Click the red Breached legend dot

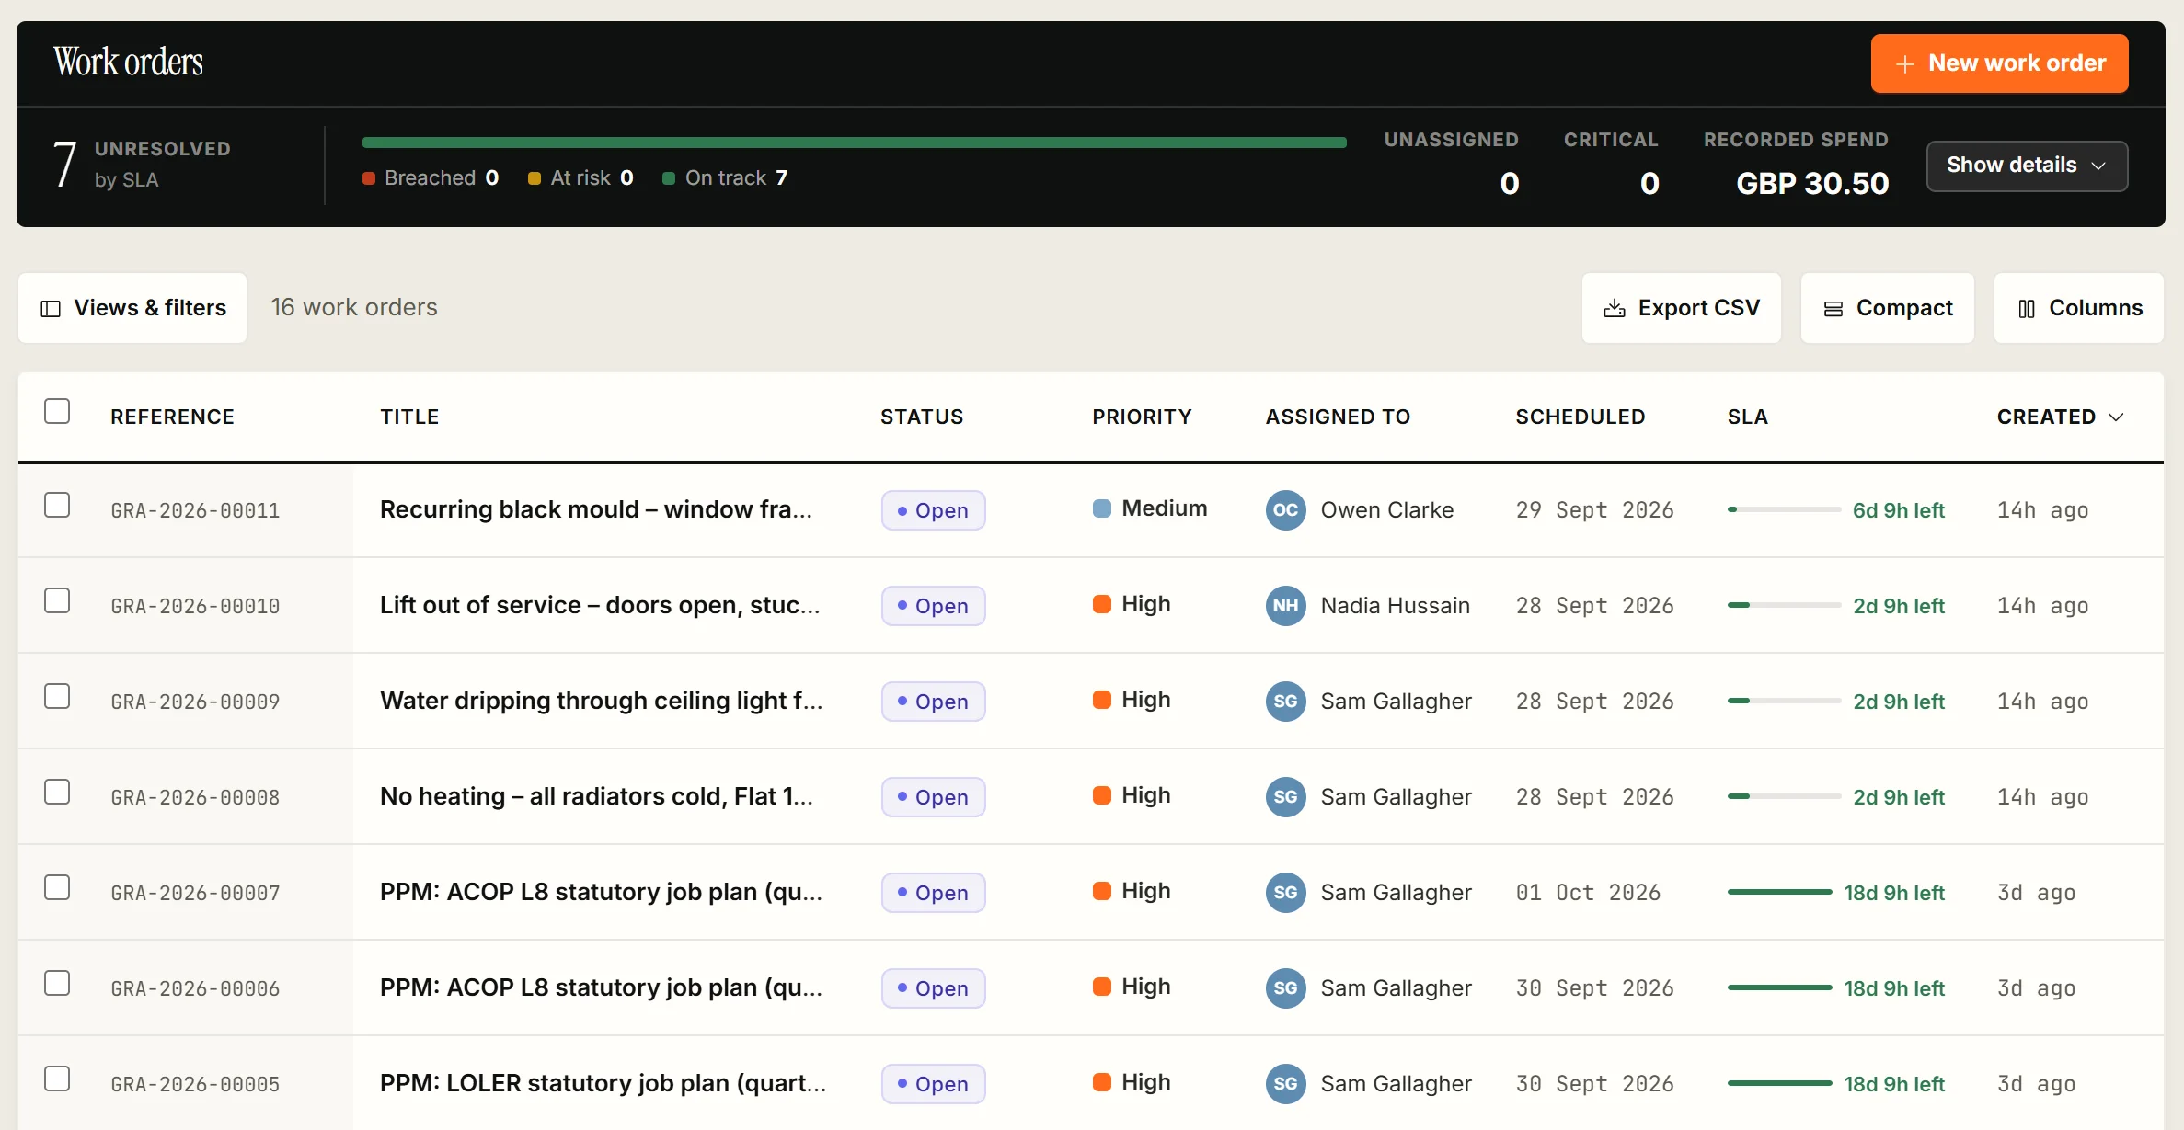369,178
